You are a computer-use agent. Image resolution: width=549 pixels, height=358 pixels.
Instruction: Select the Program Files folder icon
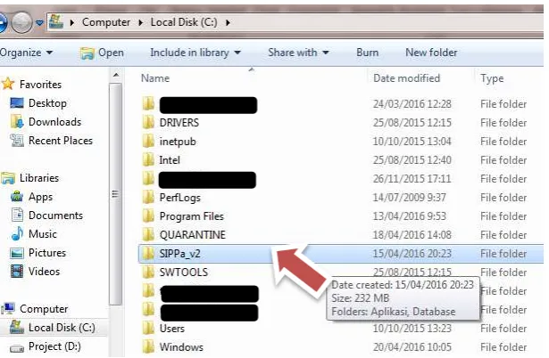coord(148,216)
